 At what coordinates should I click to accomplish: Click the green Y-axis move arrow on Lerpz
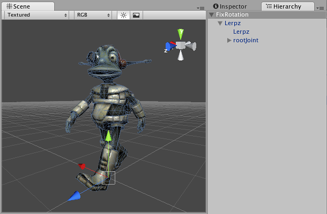click(x=108, y=136)
